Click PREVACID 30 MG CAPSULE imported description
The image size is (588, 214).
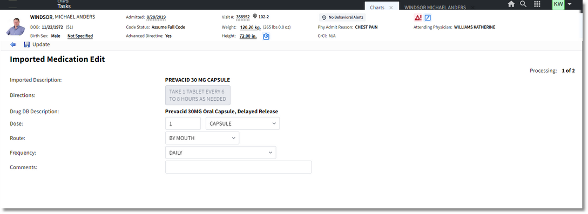198,80
